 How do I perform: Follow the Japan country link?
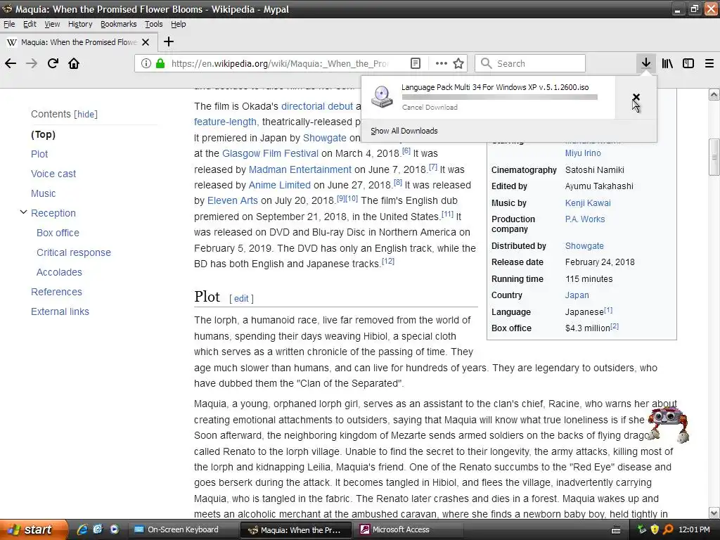pyautogui.click(x=577, y=295)
